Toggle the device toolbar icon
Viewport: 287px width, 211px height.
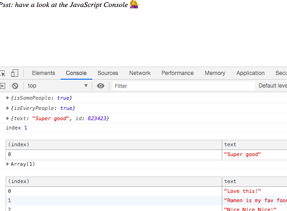[15, 73]
